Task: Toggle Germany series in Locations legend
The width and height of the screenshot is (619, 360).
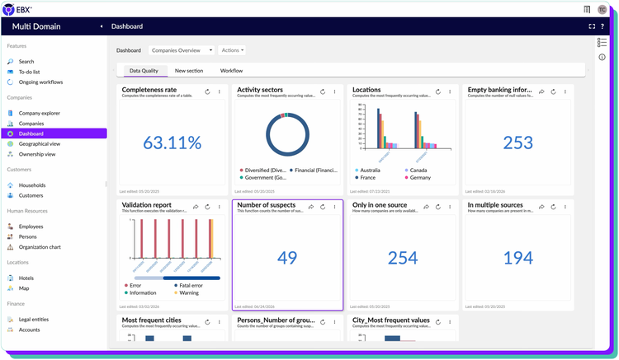Action: tap(418, 178)
